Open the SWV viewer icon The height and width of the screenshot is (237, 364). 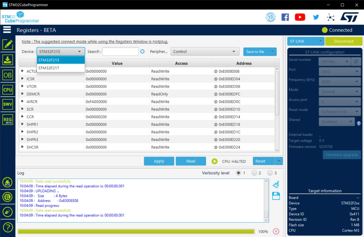pyautogui.click(x=8, y=104)
